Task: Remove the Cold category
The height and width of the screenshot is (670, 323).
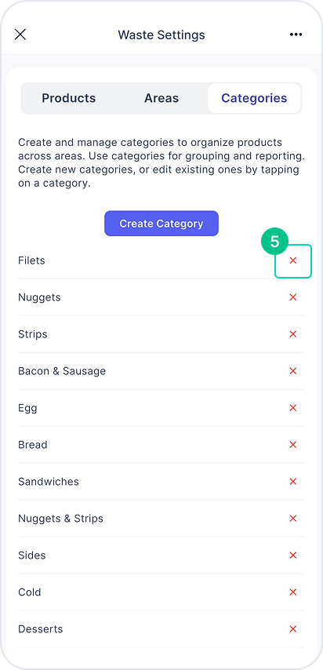Action: [293, 592]
